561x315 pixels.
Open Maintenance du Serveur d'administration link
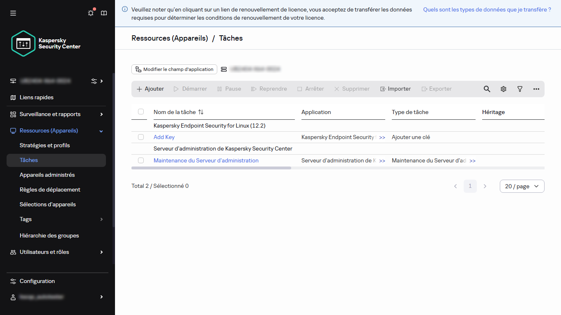pyautogui.click(x=206, y=160)
